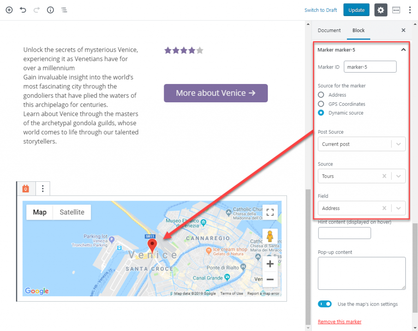The height and width of the screenshot is (331, 418).
Task: Open the content structure info panel
Action: point(50,10)
